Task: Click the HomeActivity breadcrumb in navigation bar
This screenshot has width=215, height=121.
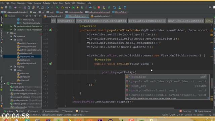Action: (x=120, y=12)
